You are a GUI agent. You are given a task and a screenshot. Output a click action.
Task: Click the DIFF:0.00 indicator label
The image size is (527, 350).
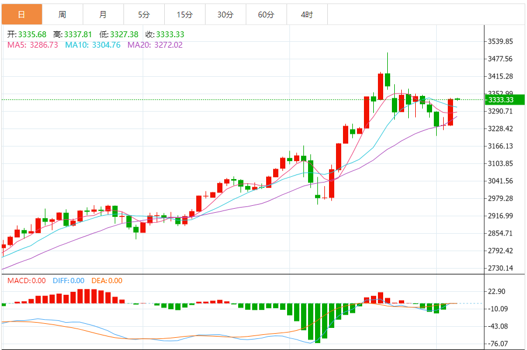[69, 281]
